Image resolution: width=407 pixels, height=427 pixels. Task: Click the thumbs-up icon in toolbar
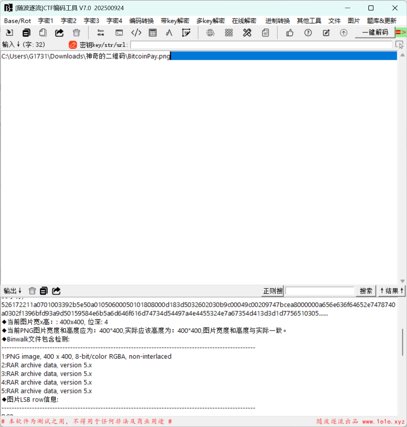pos(290,33)
